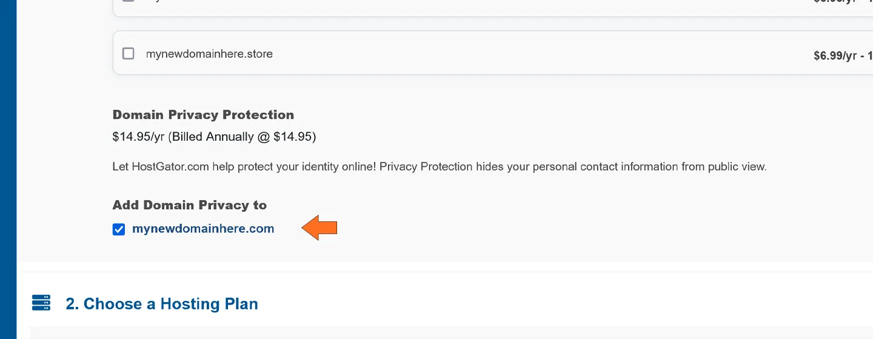Viewport: 873px width, 339px height.
Task: Click the "Add Domain Privacy to" label
Action: click(x=189, y=205)
